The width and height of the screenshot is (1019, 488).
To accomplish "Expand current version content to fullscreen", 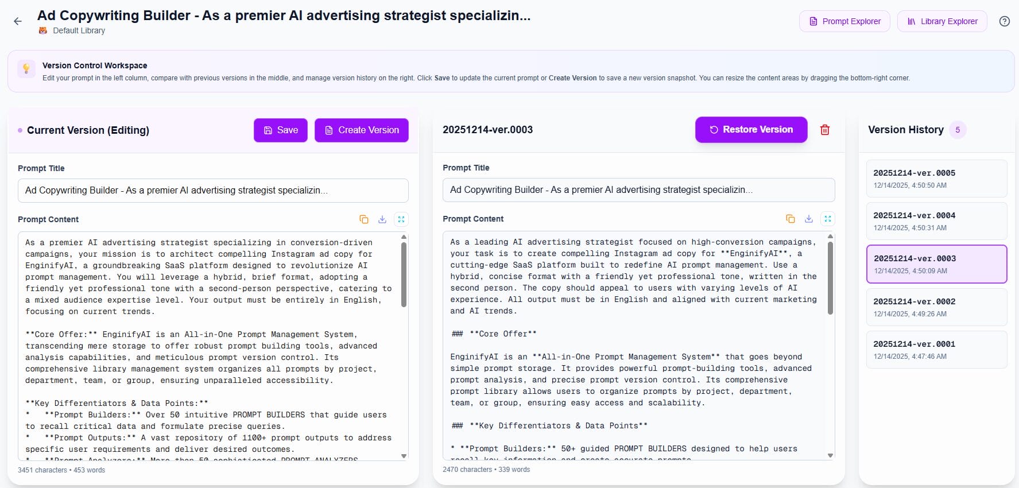I will (x=401, y=219).
